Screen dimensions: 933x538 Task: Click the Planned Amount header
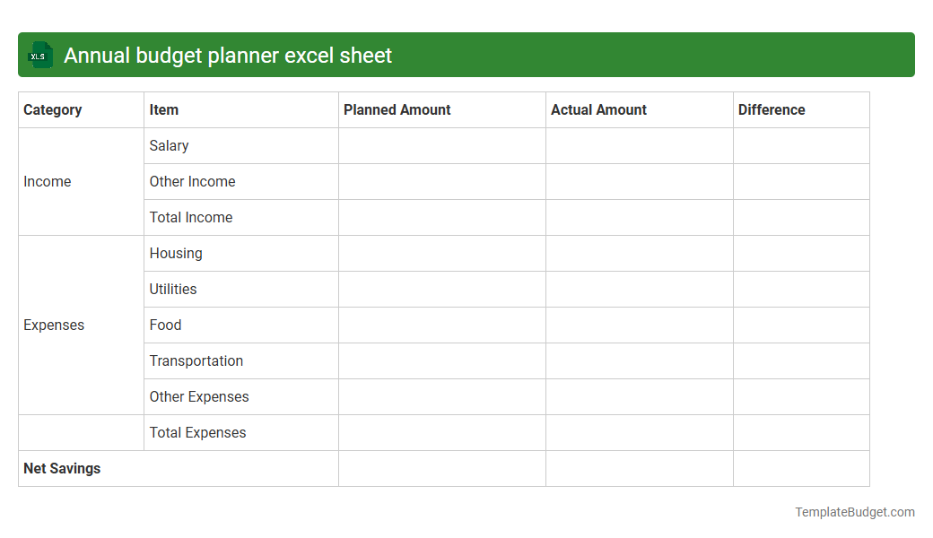[x=397, y=109]
